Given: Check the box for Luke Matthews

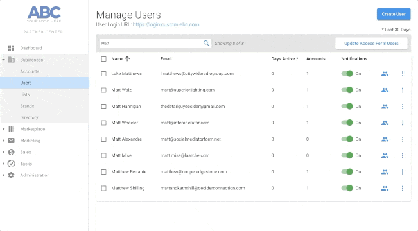Looking at the screenshot, I should (x=104, y=74).
